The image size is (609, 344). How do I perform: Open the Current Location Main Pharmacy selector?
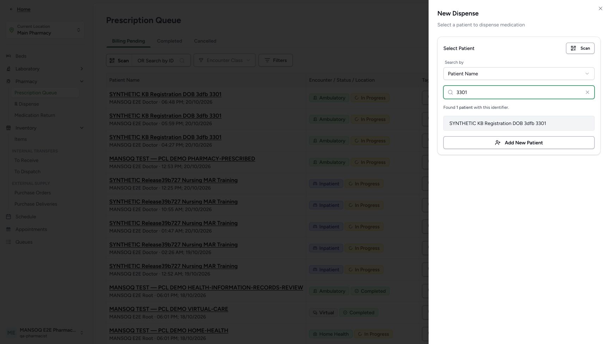pyautogui.click(x=45, y=30)
